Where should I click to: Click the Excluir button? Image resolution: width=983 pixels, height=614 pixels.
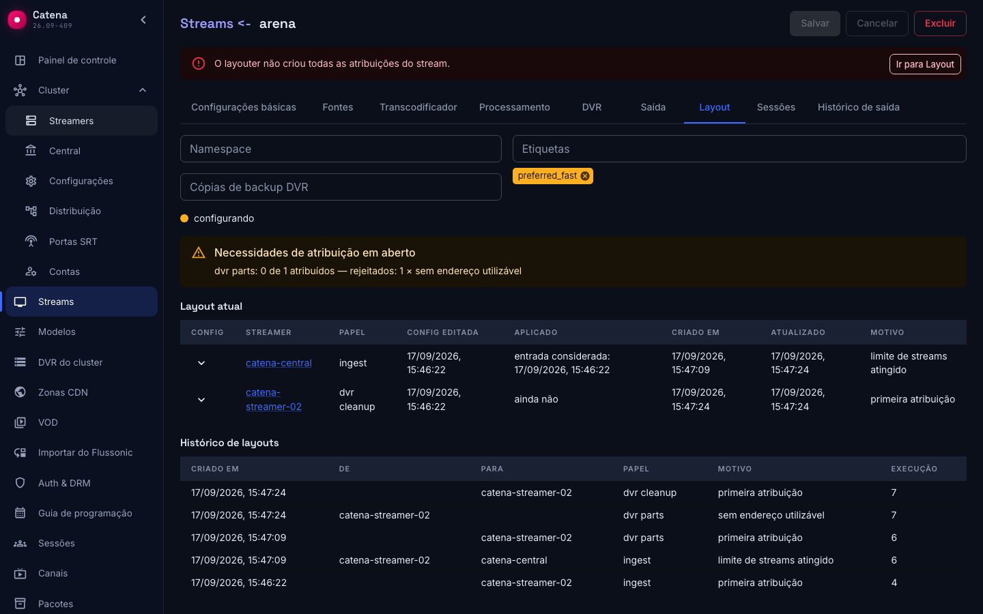pyautogui.click(x=940, y=23)
